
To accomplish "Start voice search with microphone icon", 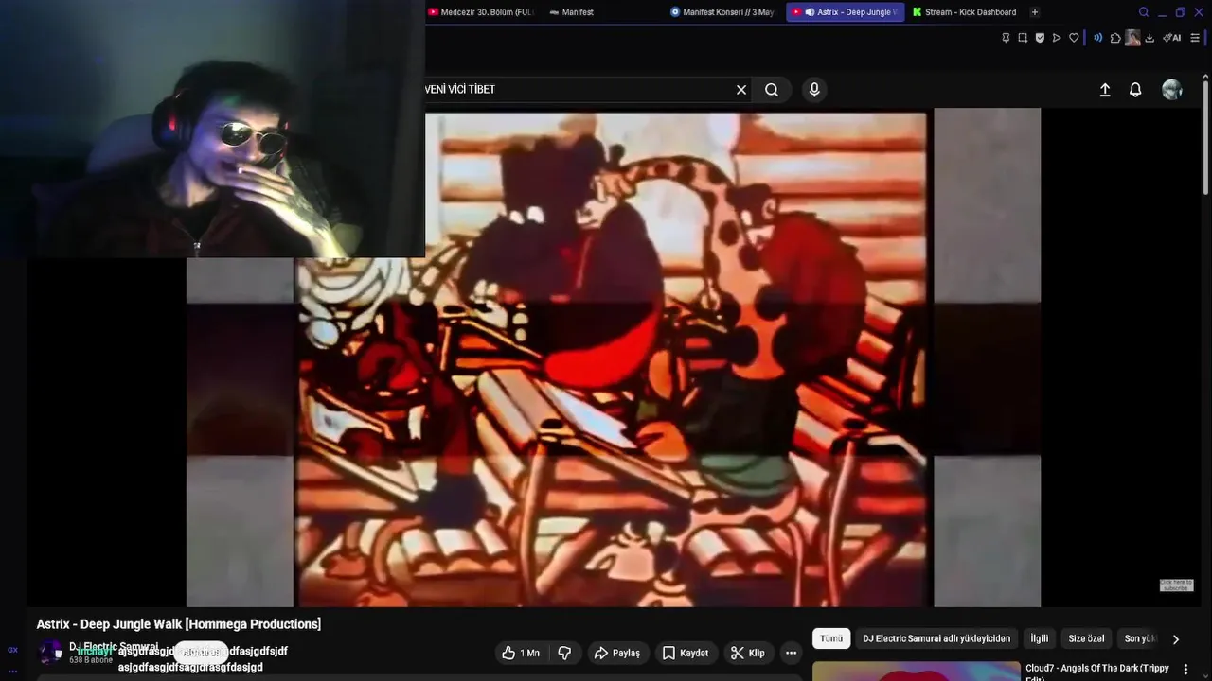I will 814,90.
